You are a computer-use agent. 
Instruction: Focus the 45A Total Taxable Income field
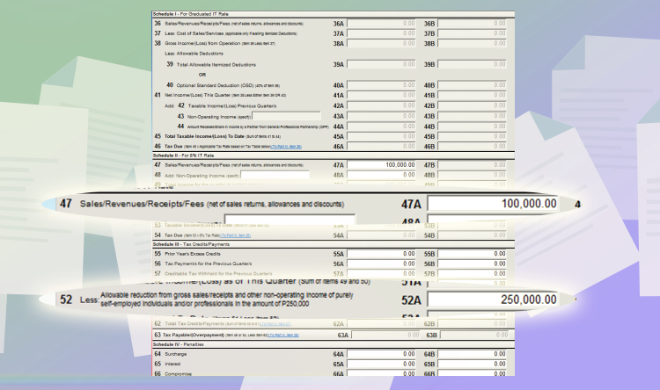(381, 136)
